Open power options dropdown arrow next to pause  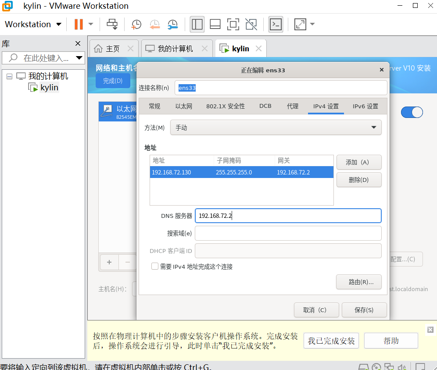pos(91,24)
